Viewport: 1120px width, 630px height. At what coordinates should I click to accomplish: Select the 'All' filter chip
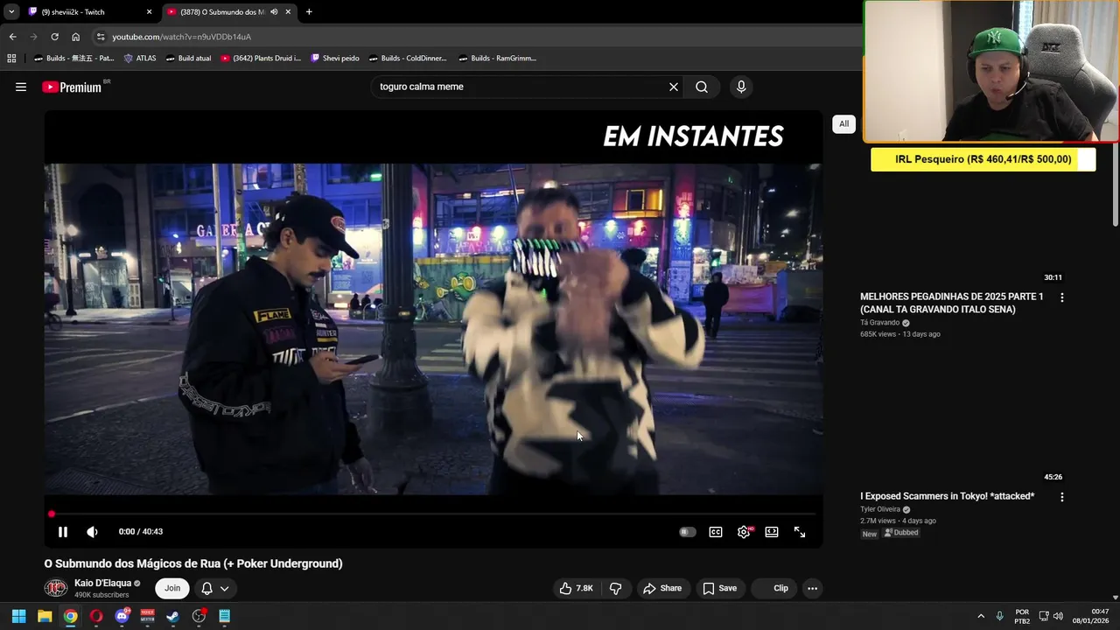tap(843, 123)
